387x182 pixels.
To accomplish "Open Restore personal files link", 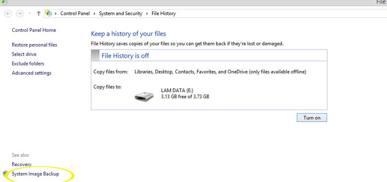I will (34, 45).
